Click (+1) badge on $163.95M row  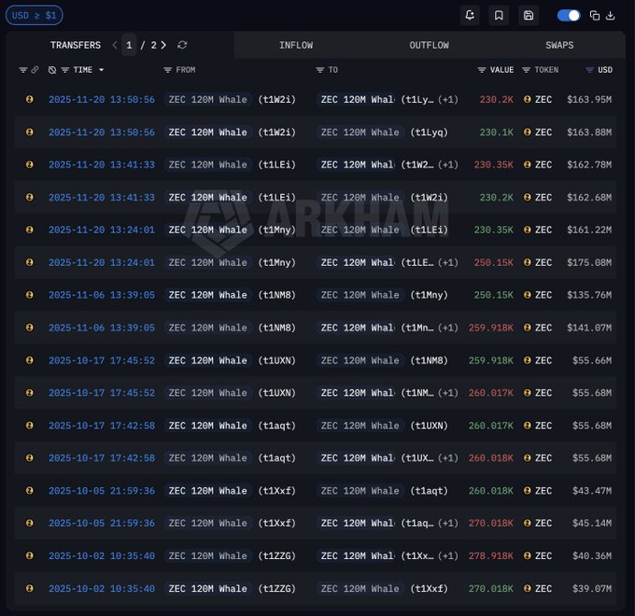click(448, 100)
